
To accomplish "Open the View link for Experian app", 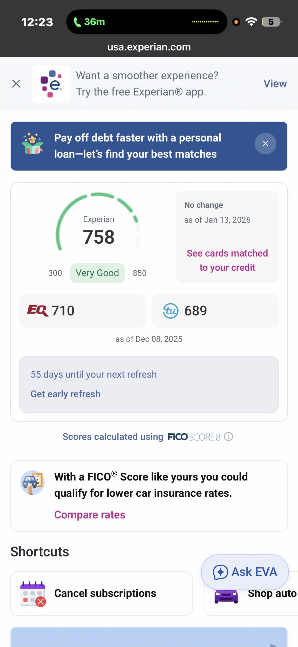I will (x=275, y=84).
